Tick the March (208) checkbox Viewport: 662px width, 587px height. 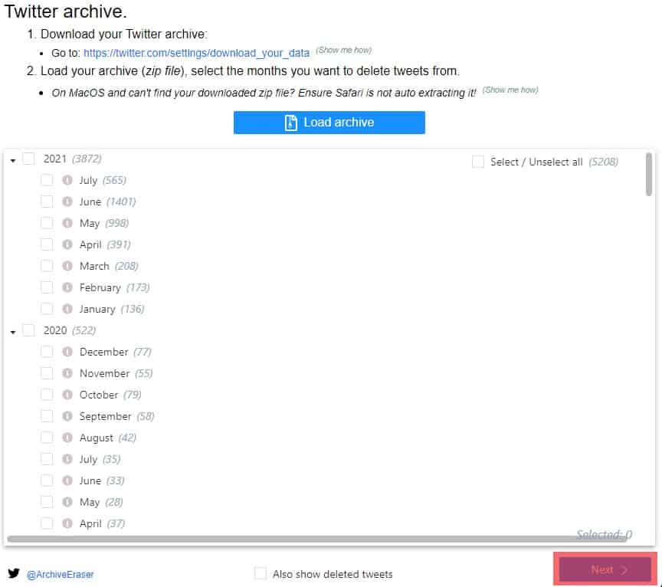[x=47, y=266]
